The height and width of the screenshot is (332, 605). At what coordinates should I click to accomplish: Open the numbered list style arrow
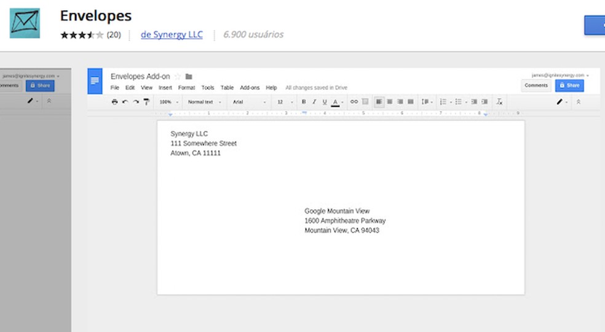[x=451, y=102]
